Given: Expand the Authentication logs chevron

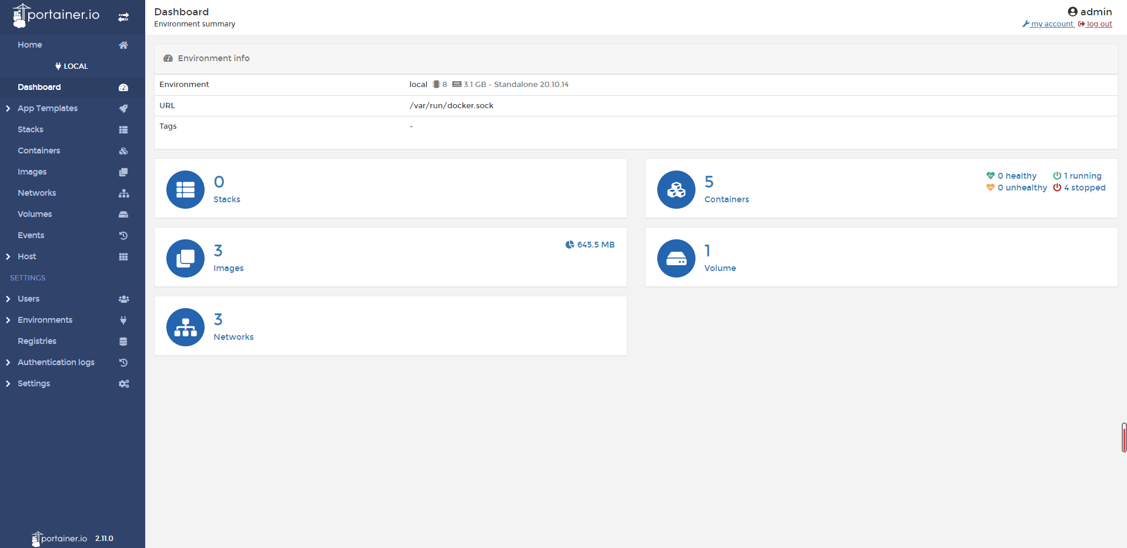Looking at the screenshot, I should (x=8, y=363).
